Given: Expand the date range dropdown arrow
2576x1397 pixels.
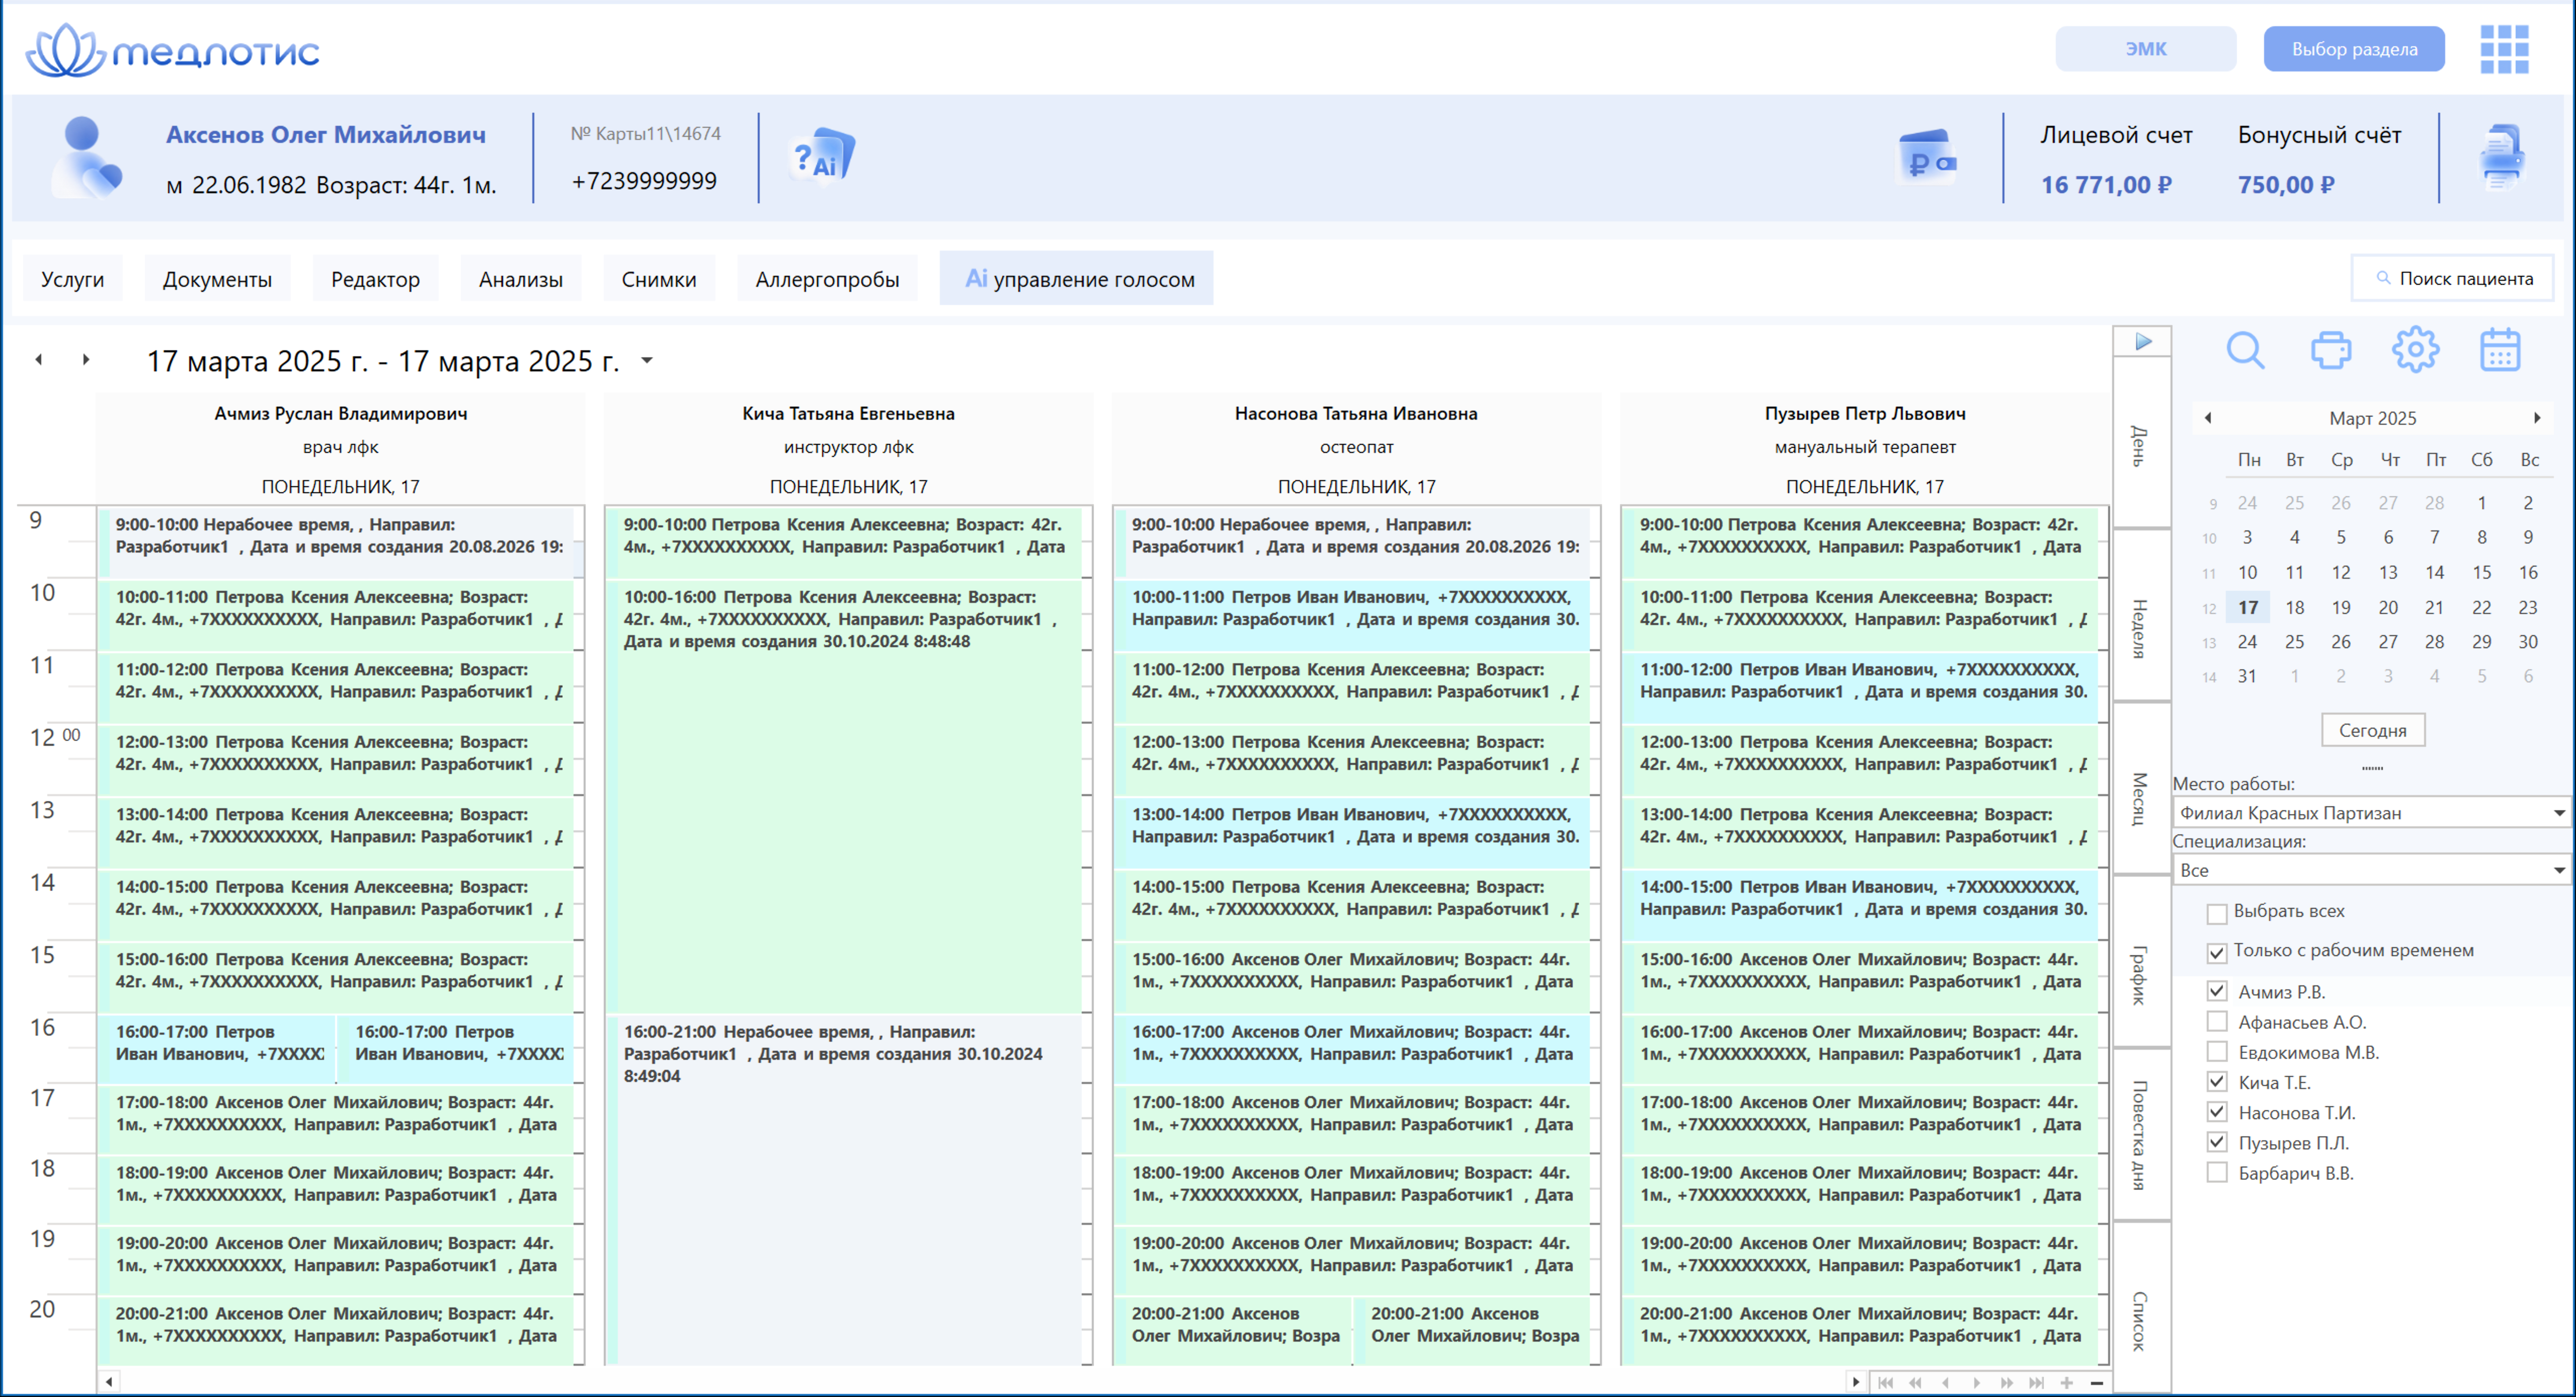Looking at the screenshot, I should pyautogui.click(x=647, y=360).
